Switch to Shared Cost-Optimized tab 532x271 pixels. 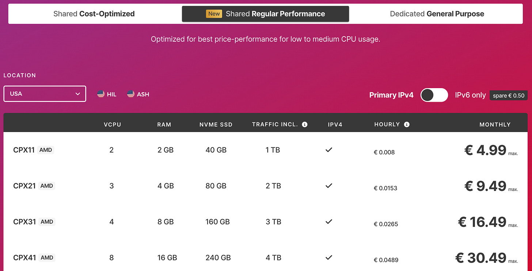[x=94, y=14]
